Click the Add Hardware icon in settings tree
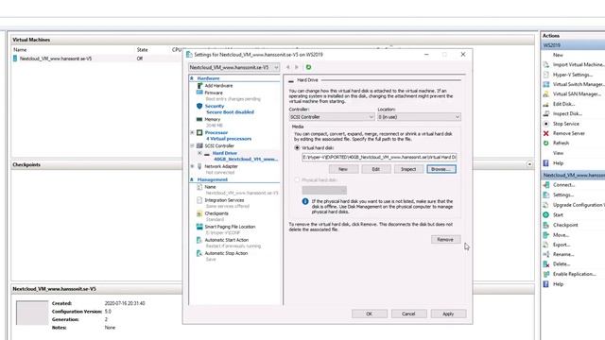 pos(199,86)
